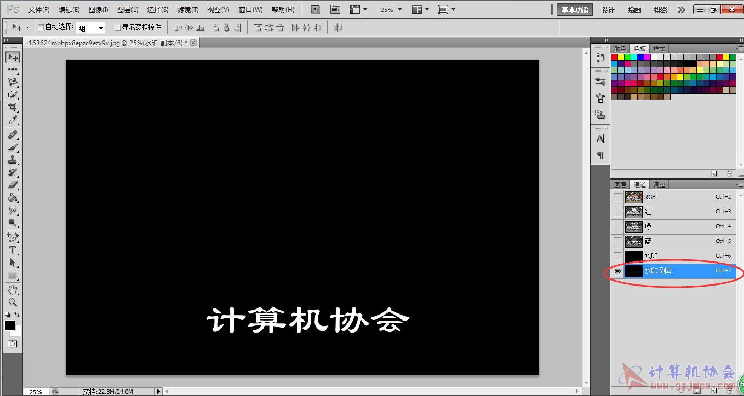Show the 红 channel visibility
744x396 pixels.
pyautogui.click(x=617, y=212)
